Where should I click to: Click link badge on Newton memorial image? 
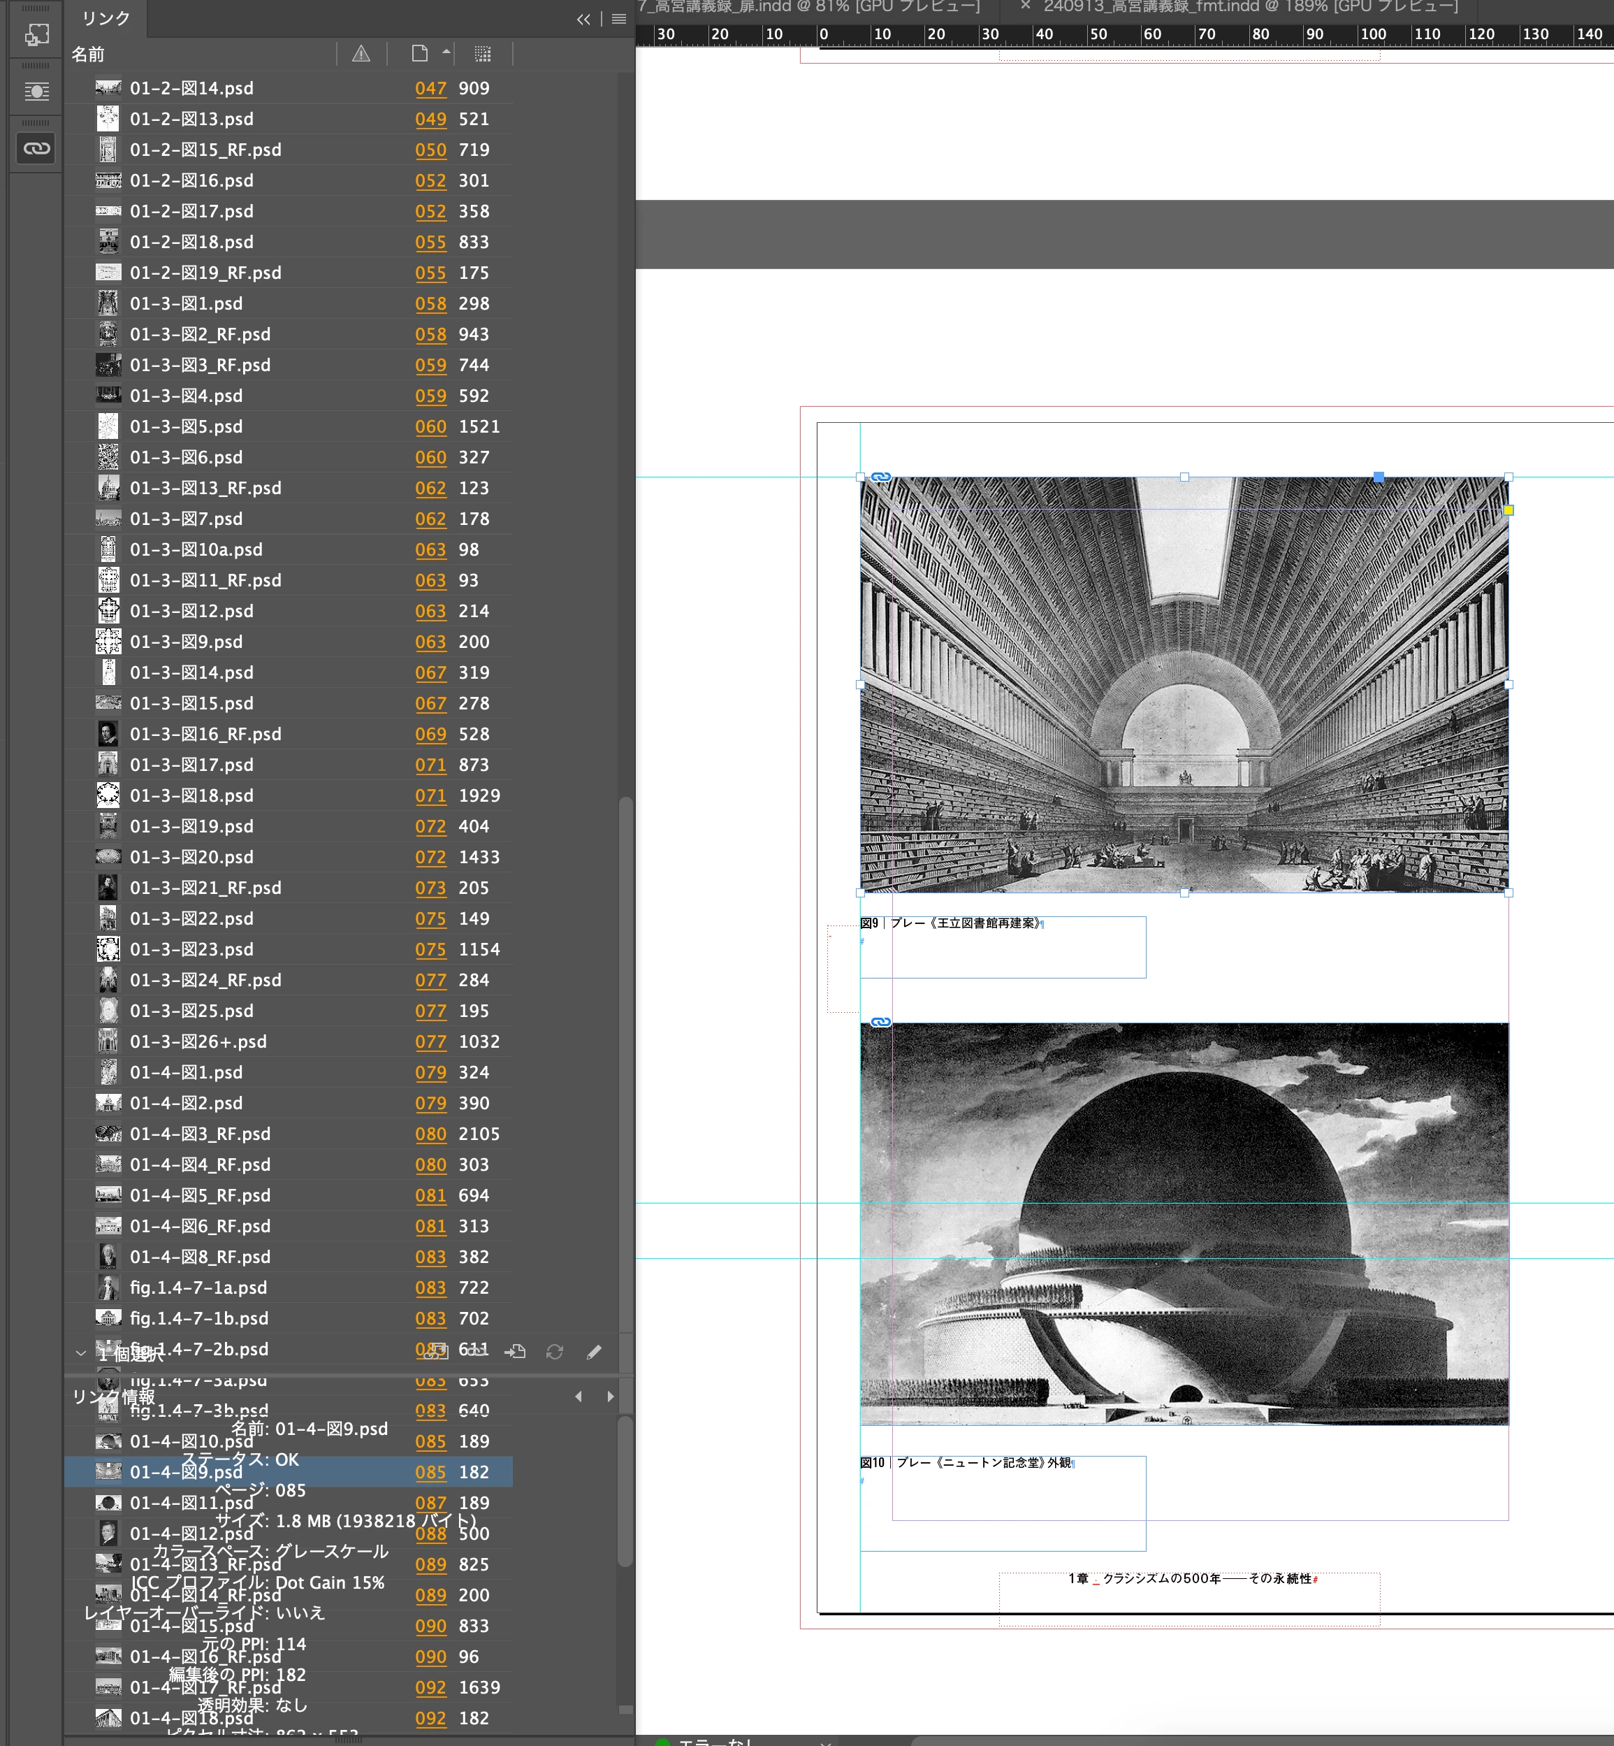coord(880,1022)
